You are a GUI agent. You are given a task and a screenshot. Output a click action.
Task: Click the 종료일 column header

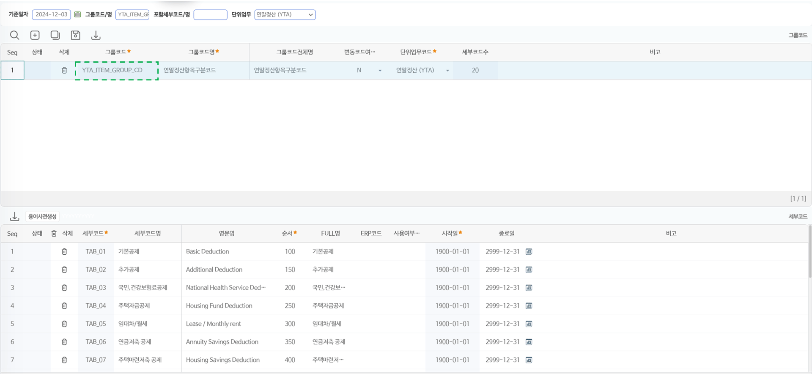[507, 234]
